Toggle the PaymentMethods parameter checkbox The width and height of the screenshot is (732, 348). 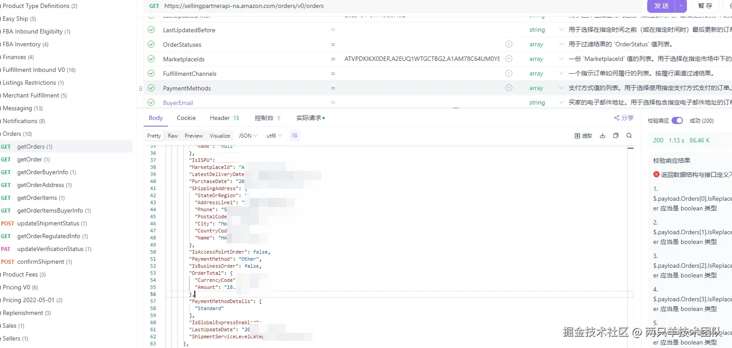click(151, 88)
